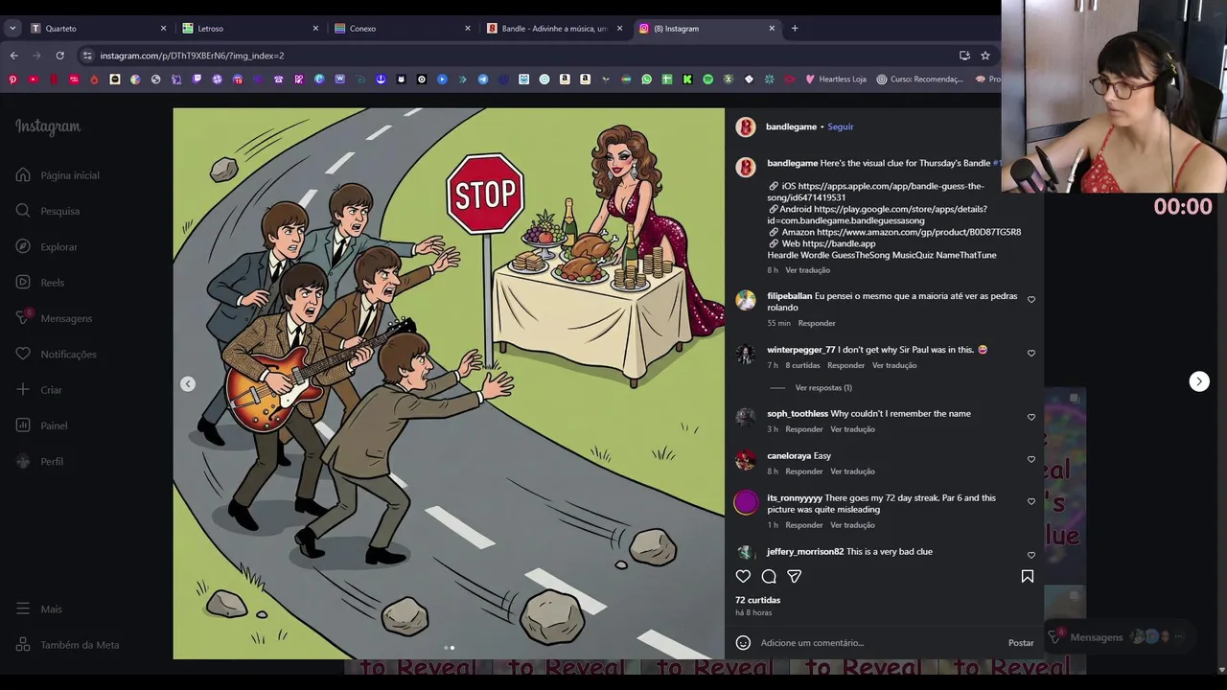Open Perfil in sidebar
Image resolution: width=1227 pixels, height=690 pixels.
(x=40, y=462)
